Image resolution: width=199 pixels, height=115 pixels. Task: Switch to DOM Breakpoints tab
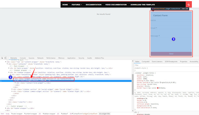coord(171,62)
